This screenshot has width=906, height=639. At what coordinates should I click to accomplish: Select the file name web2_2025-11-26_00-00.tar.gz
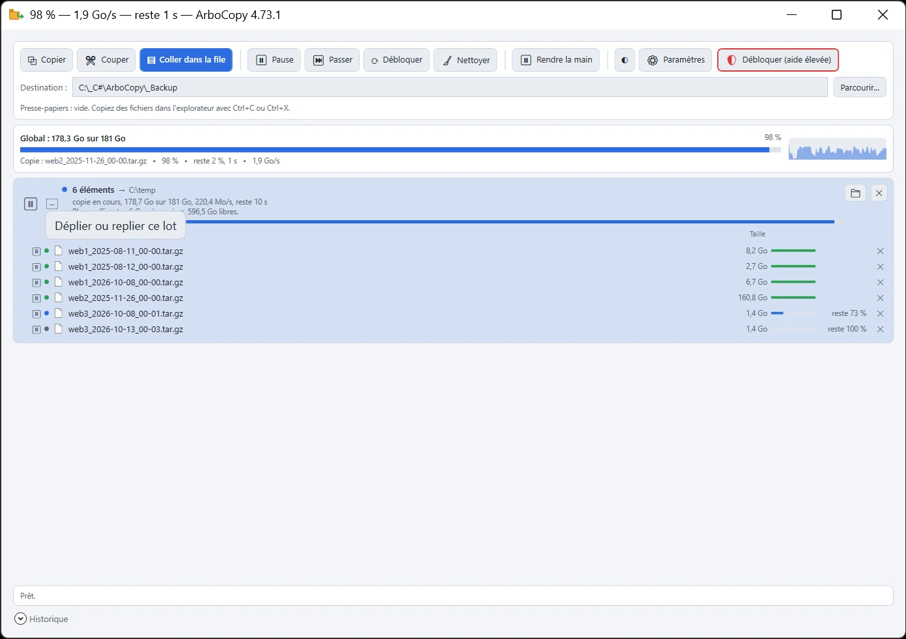point(126,298)
